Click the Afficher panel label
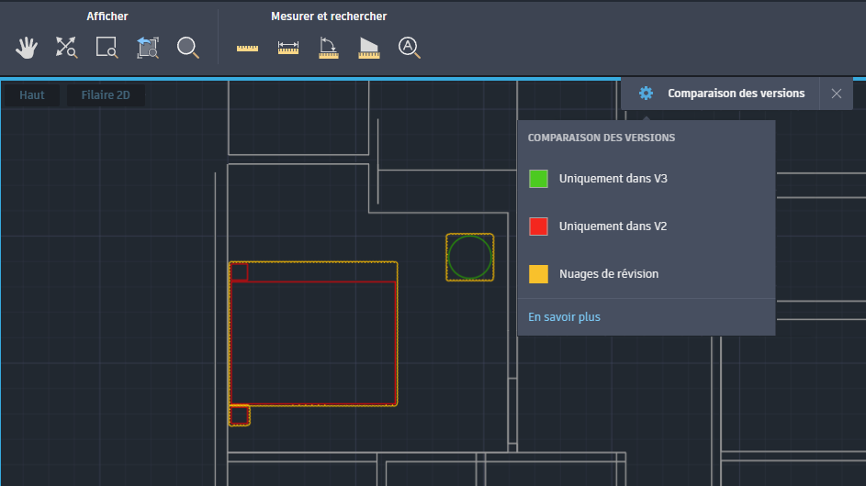Screen dimensions: 866x486 tap(107, 17)
